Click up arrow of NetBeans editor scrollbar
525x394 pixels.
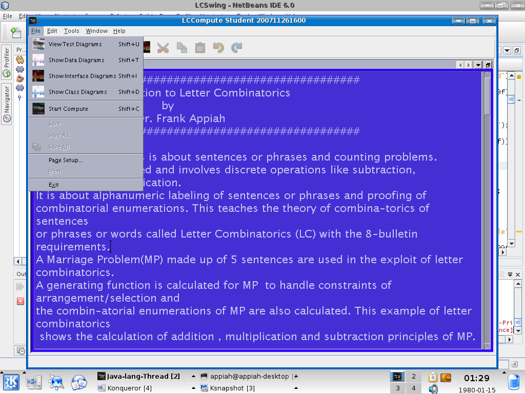[511, 76]
